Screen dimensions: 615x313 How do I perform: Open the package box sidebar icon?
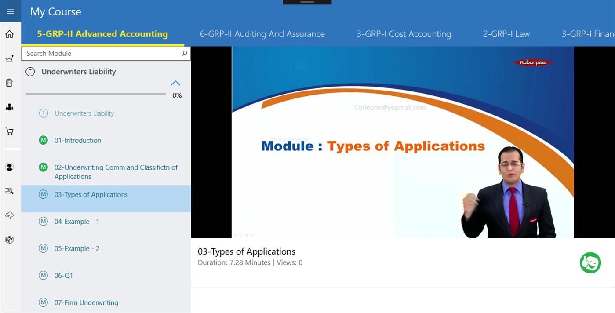10,240
